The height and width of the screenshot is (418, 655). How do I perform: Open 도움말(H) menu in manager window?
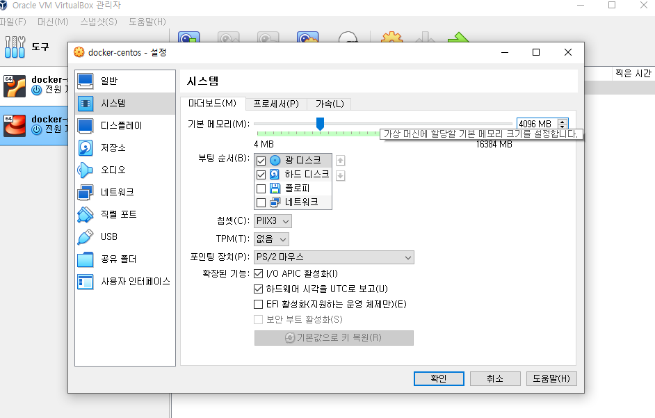(147, 22)
